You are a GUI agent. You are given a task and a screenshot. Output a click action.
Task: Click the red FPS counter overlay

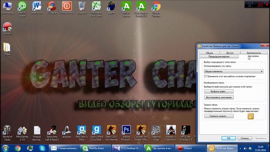(x=257, y=5)
